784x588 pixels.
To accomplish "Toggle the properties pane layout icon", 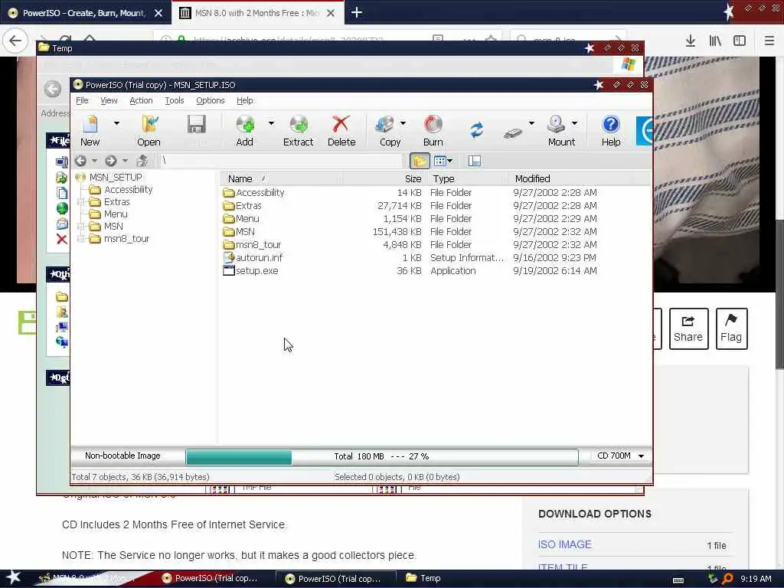I will [x=474, y=161].
